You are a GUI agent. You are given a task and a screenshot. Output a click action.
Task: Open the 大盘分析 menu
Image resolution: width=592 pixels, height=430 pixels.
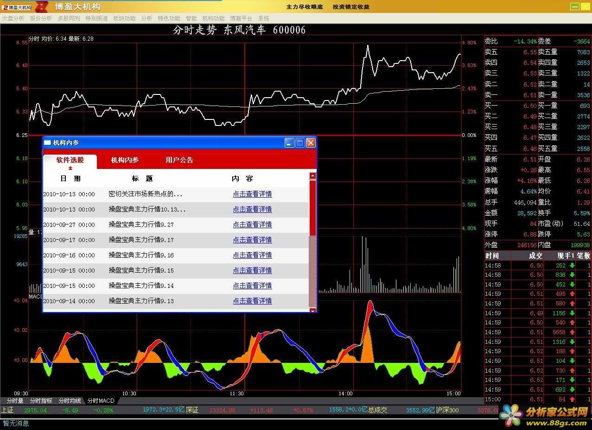[x=13, y=19]
